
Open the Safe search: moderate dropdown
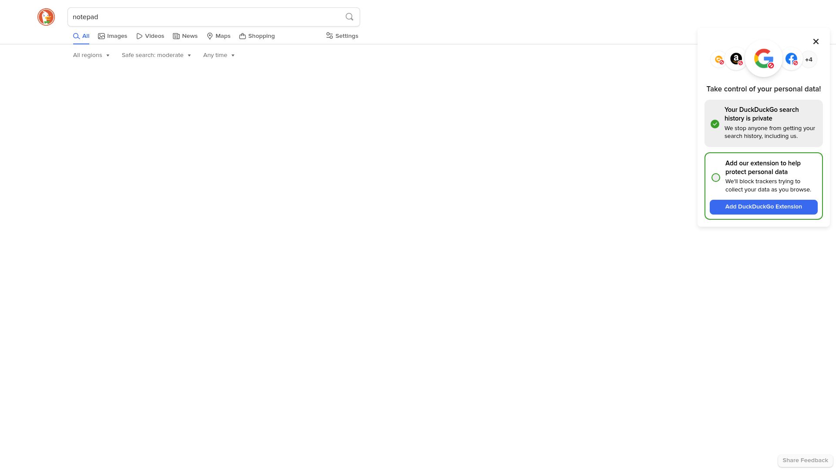click(156, 55)
